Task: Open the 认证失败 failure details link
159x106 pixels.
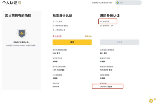Action: [x=58, y=36]
